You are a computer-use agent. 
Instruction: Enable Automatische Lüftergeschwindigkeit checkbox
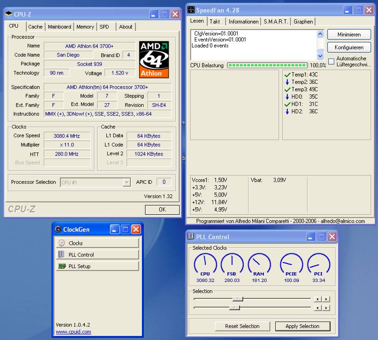331,61
